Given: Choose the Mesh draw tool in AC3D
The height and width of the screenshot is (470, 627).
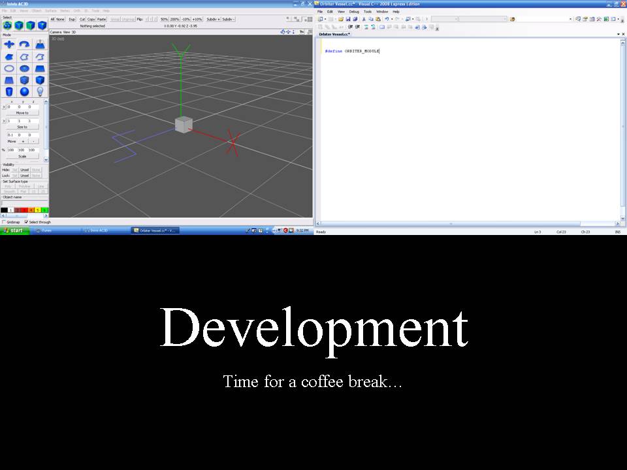Looking at the screenshot, I should click(9, 80).
